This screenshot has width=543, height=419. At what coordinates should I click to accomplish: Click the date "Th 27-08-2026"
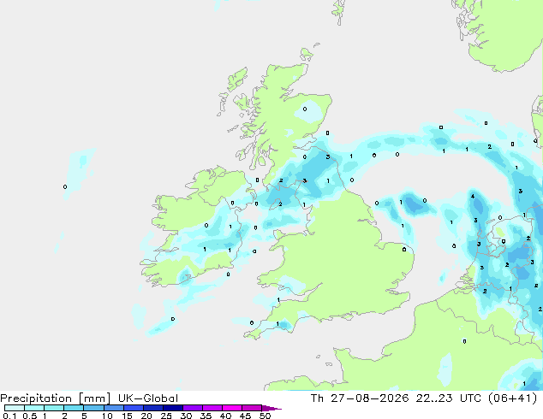(x=360, y=398)
